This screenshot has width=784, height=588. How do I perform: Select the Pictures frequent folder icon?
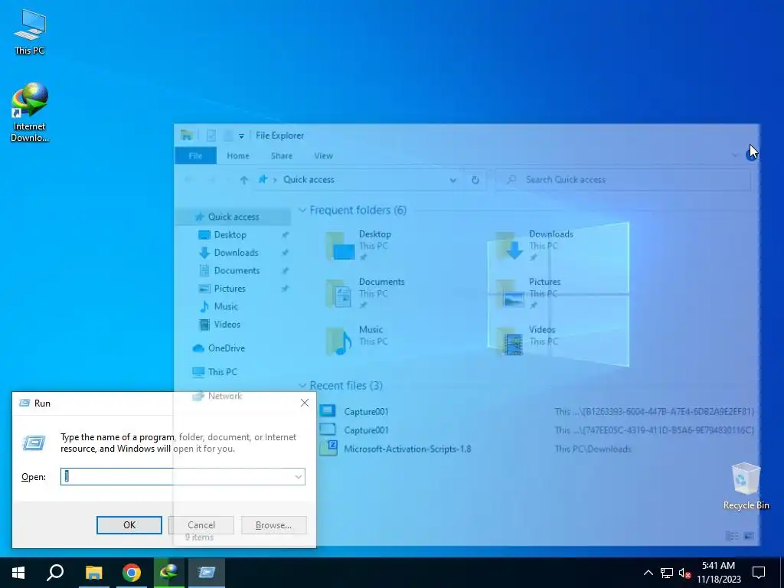(x=509, y=293)
